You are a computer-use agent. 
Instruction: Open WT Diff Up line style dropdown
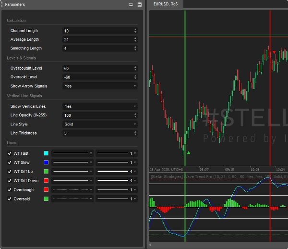pos(72,172)
